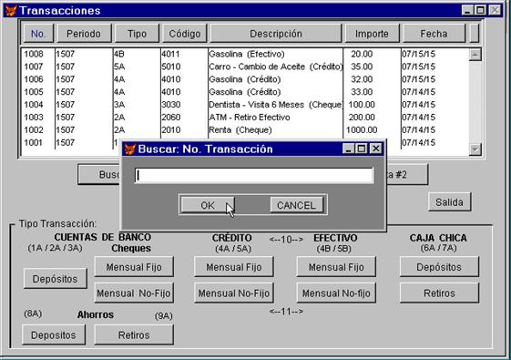
Task: Click tipo 3A in row 1004
Action: [x=119, y=105]
